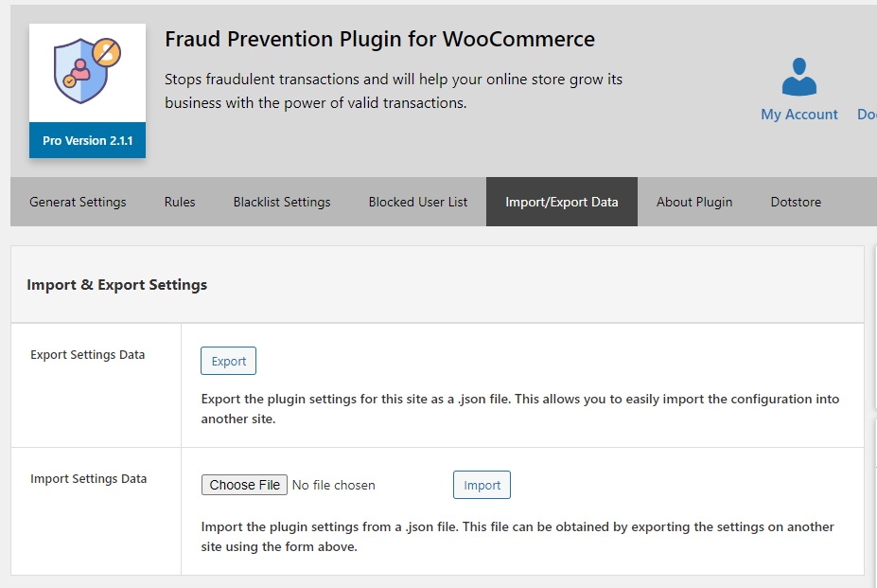This screenshot has height=588, width=877.
Task: Click the Pro Version 2.1.1 badge
Action: [88, 140]
